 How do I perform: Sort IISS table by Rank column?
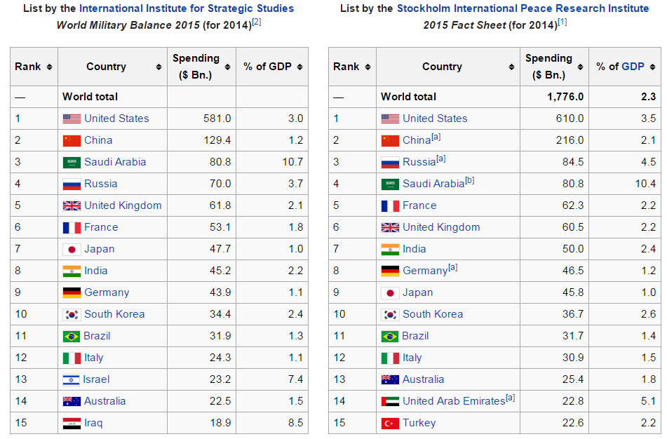(49, 67)
